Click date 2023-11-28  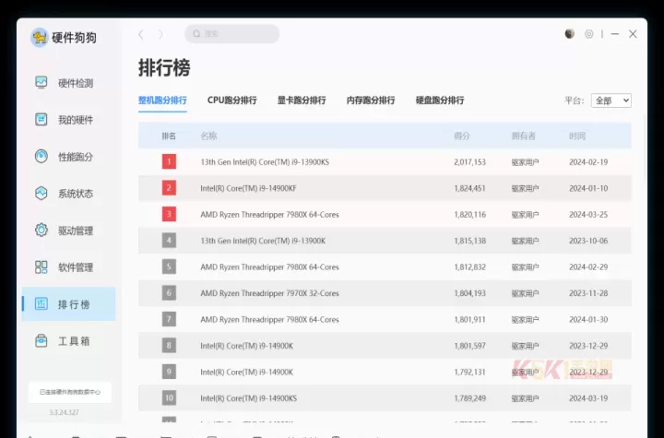[x=588, y=293]
